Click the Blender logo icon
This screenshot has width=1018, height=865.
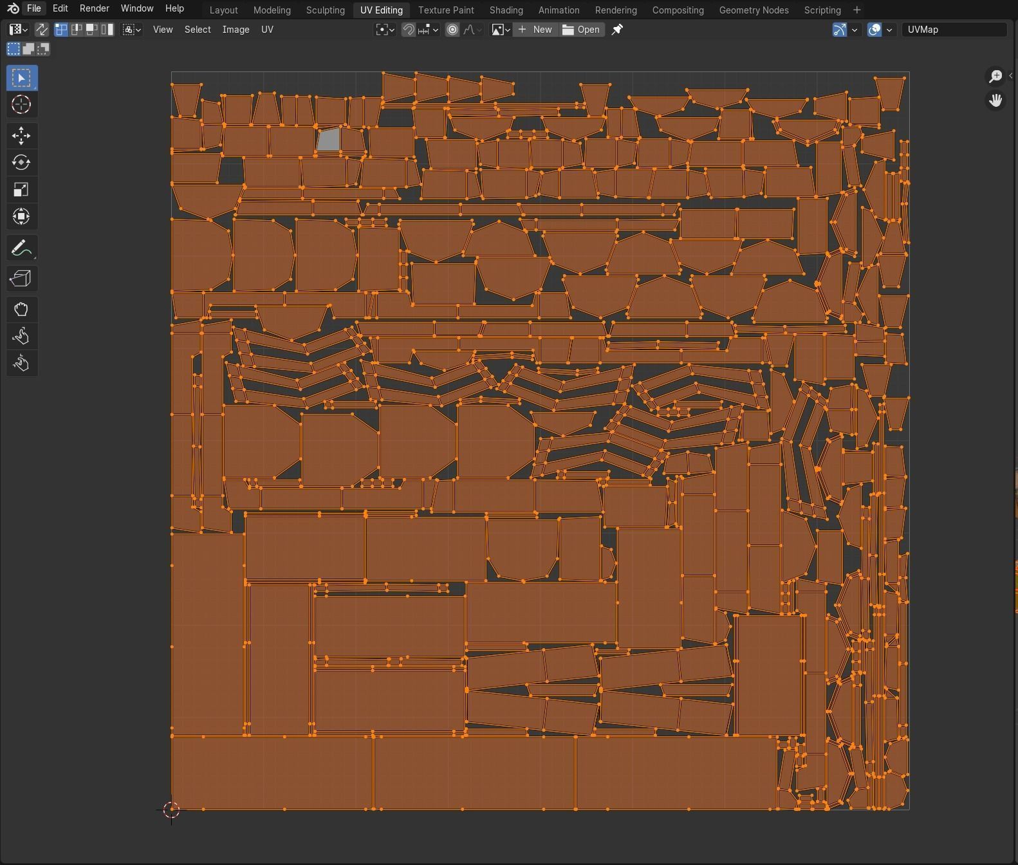pyautogui.click(x=13, y=9)
